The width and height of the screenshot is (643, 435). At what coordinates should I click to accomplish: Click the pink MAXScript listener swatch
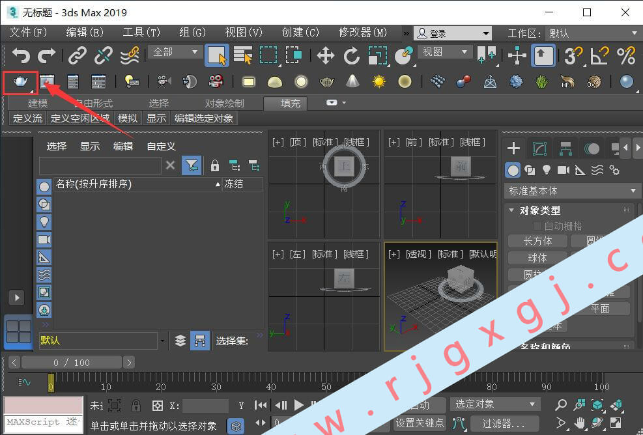coord(43,405)
